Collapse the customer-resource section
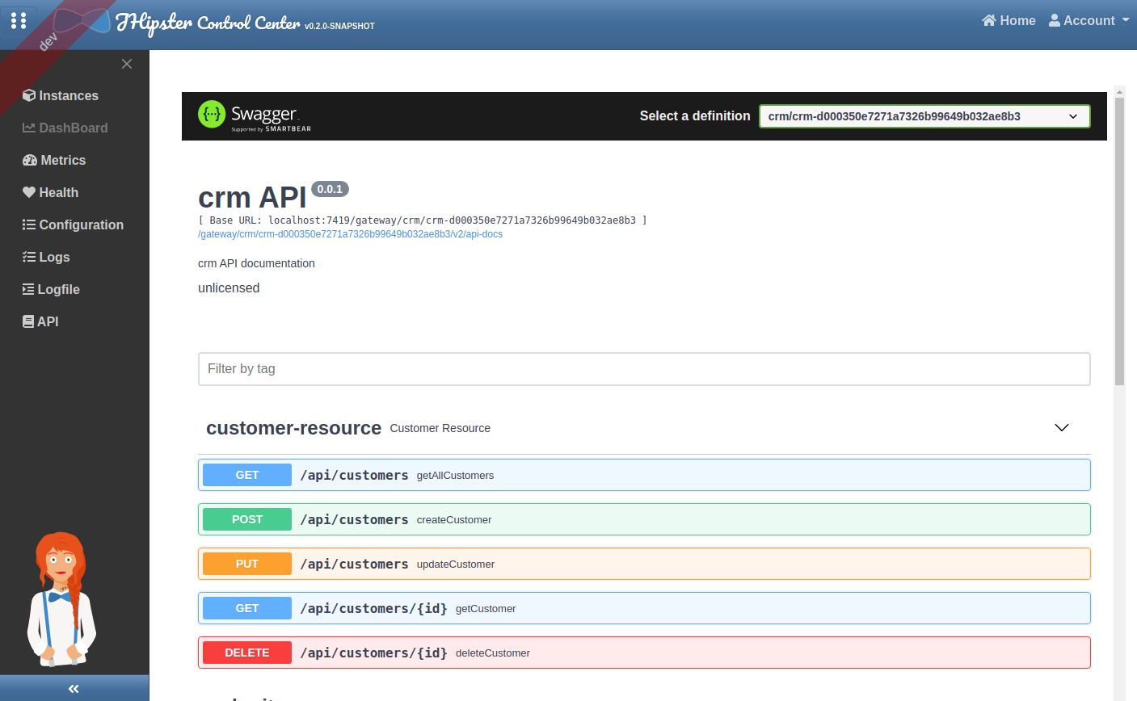This screenshot has height=701, width=1137. [x=1061, y=428]
